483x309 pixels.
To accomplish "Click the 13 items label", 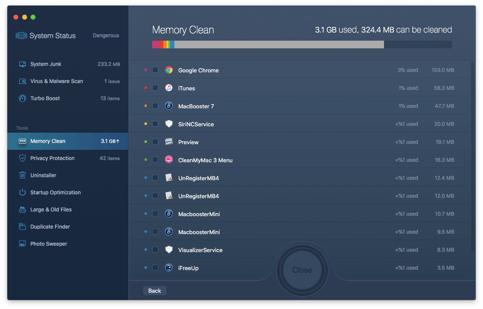I will pos(110,98).
